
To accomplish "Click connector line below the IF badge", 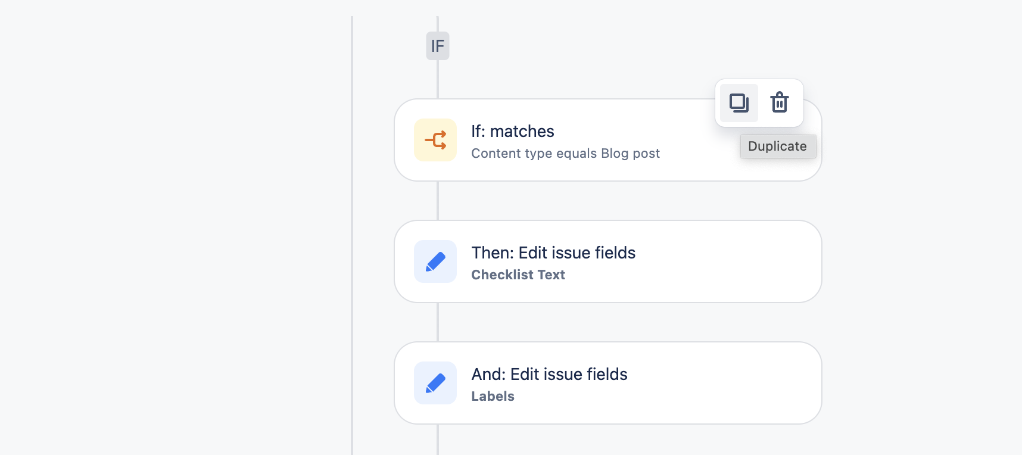I will click(x=438, y=79).
